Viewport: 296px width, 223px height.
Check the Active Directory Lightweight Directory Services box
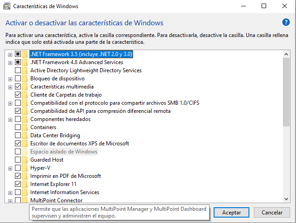pyautogui.click(x=18, y=70)
